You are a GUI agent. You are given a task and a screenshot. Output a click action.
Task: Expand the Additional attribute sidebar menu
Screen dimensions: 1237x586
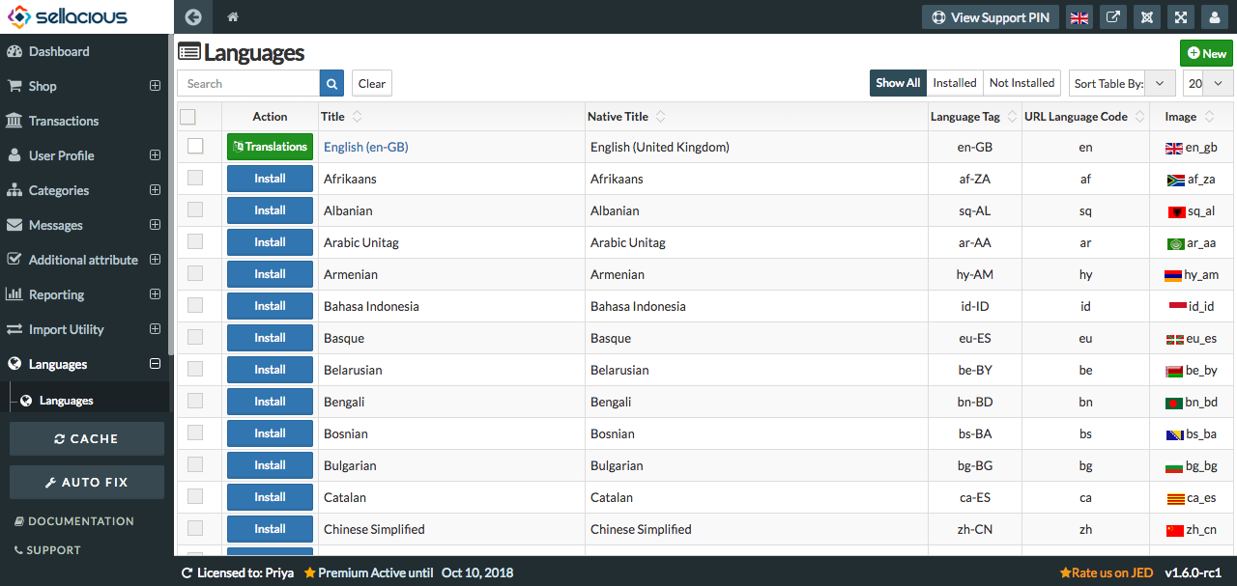155,260
